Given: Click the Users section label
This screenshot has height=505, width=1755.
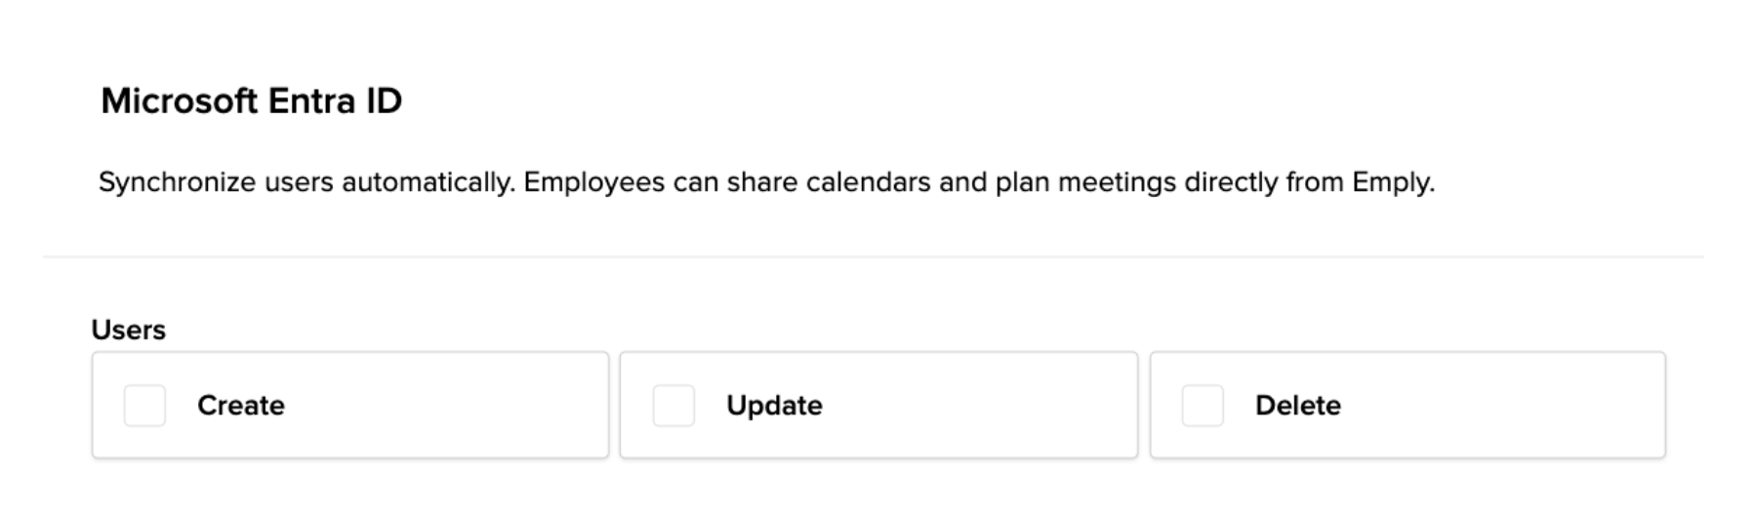Looking at the screenshot, I should pyautogui.click(x=129, y=330).
